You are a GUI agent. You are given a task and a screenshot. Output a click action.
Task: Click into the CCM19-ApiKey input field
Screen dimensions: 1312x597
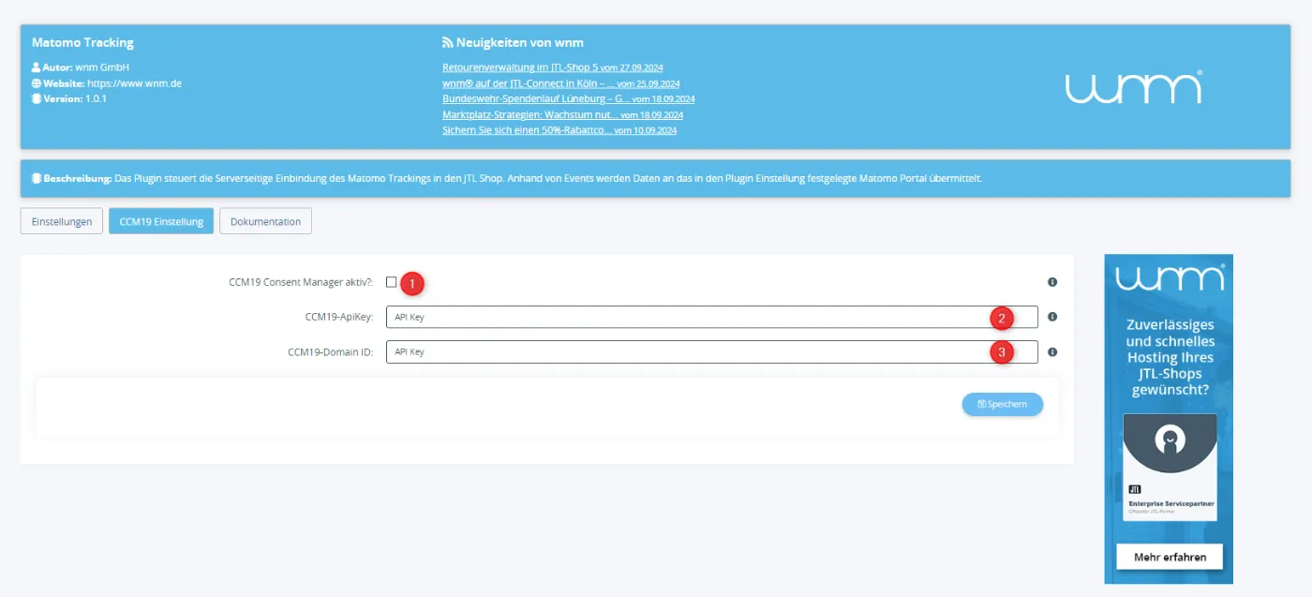[x=711, y=317]
